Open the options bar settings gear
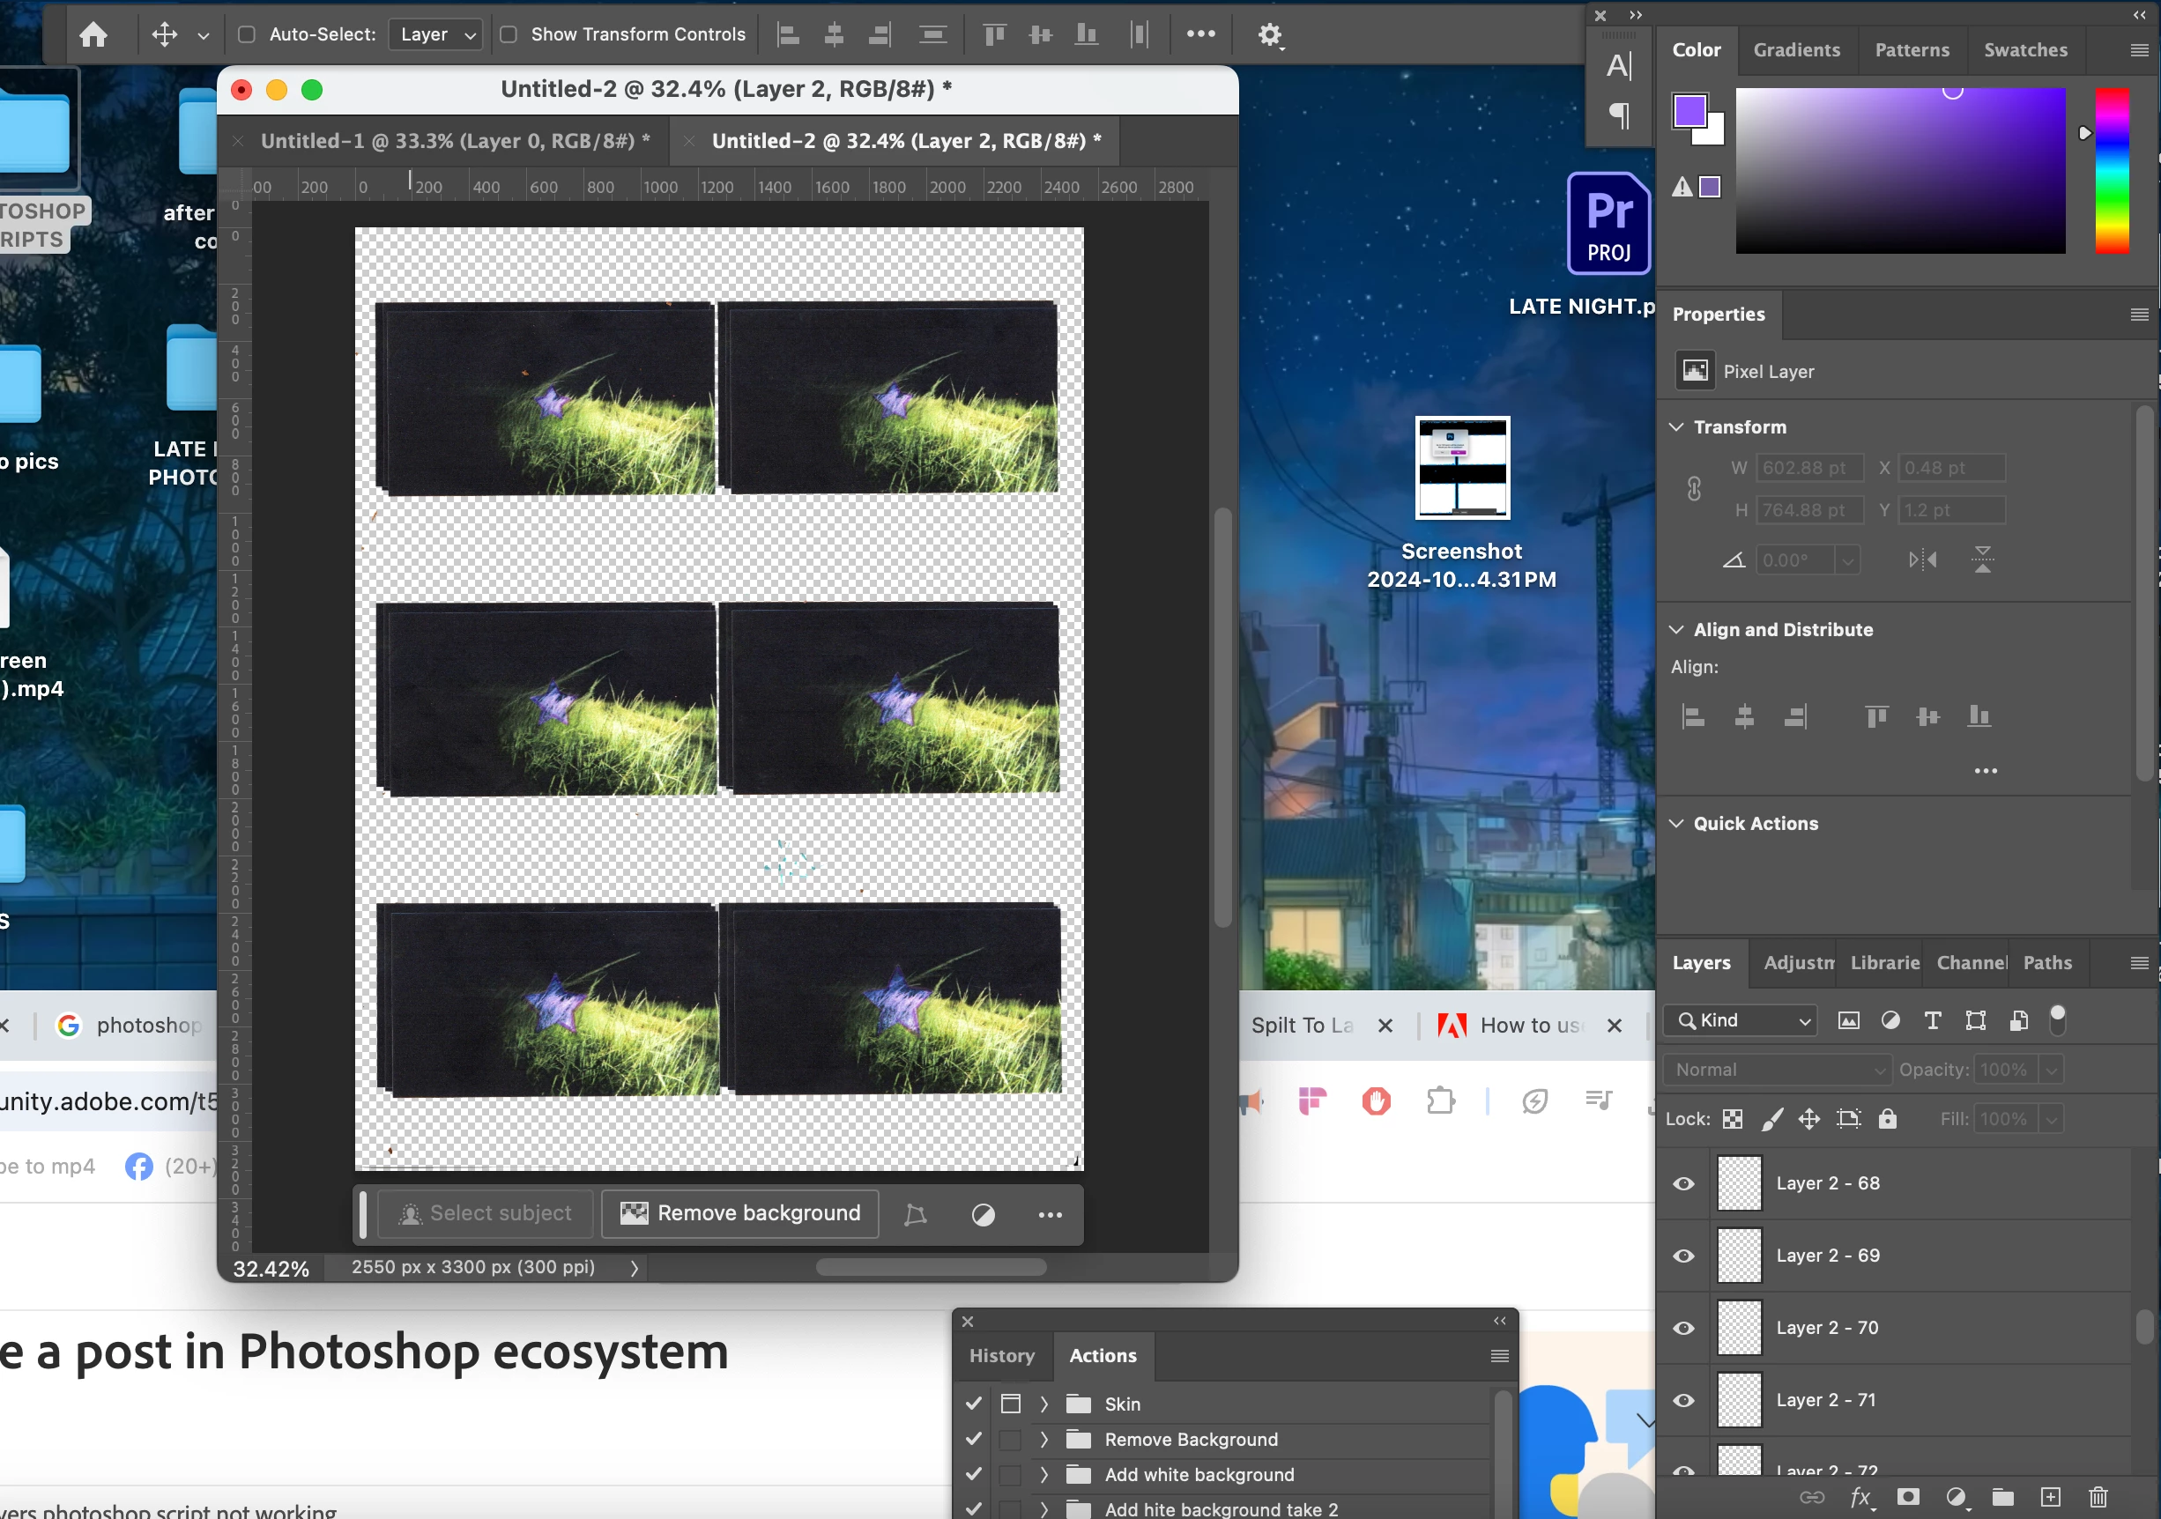The width and height of the screenshot is (2161, 1519). [1270, 35]
